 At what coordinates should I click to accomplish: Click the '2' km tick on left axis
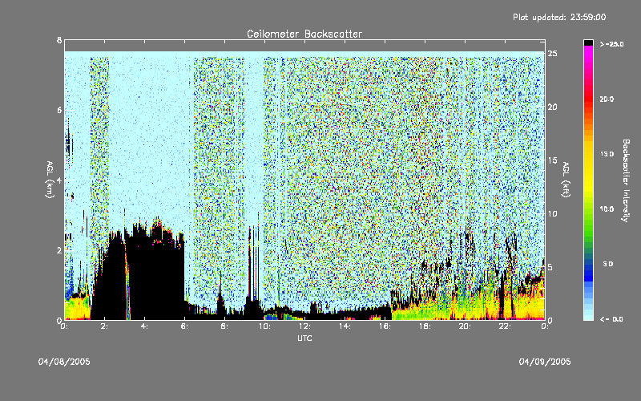tap(59, 250)
